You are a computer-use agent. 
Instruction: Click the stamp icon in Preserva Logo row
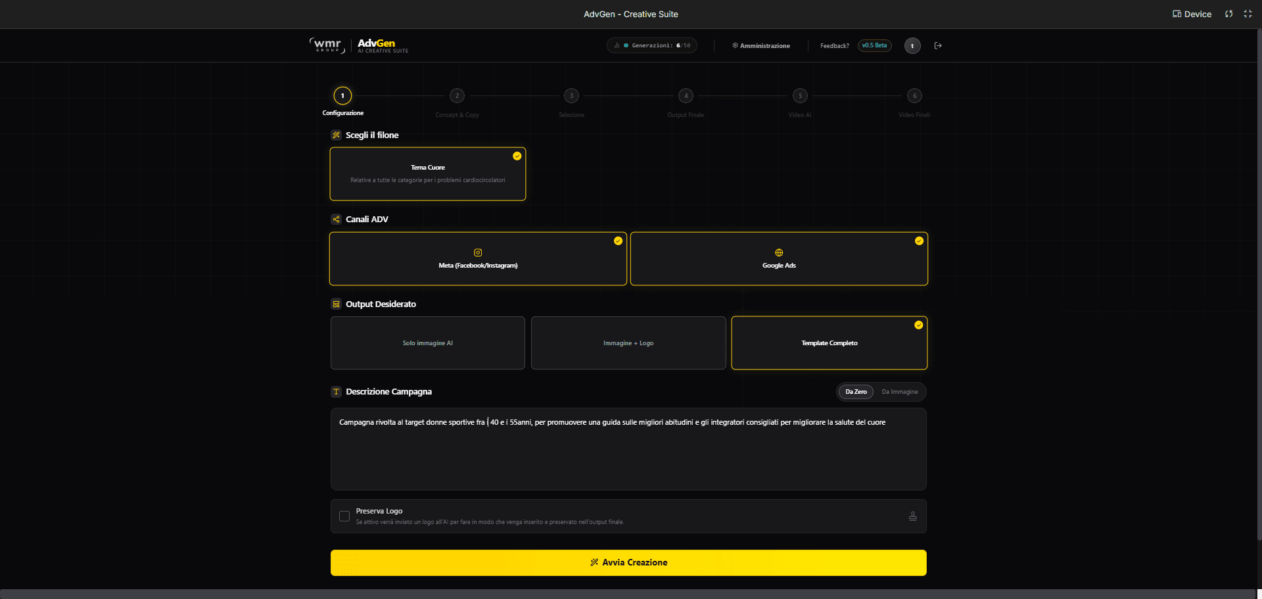pos(913,516)
